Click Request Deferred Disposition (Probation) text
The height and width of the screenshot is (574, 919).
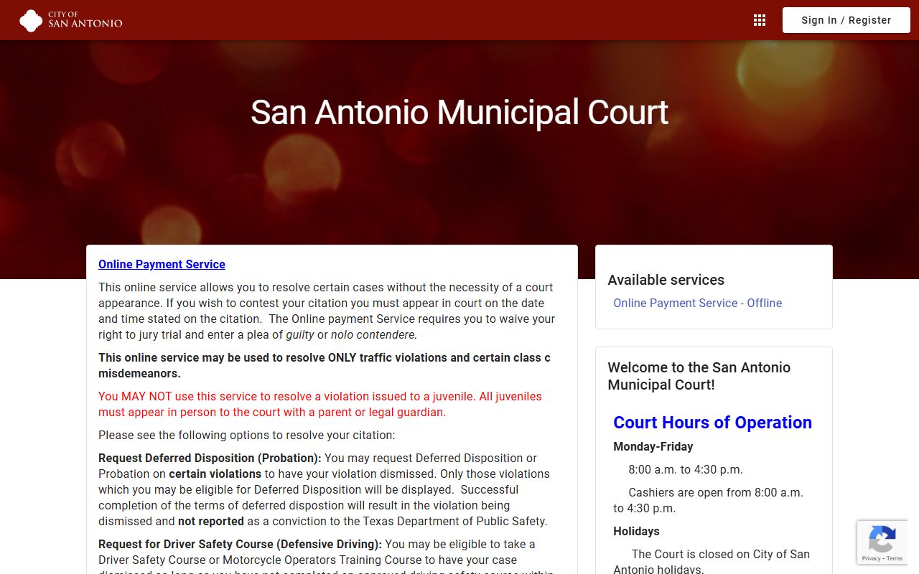pos(210,458)
